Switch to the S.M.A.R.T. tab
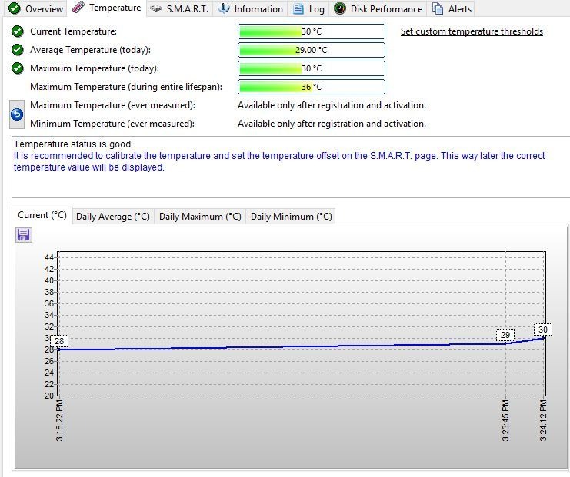This screenshot has width=570, height=477. tap(179, 9)
